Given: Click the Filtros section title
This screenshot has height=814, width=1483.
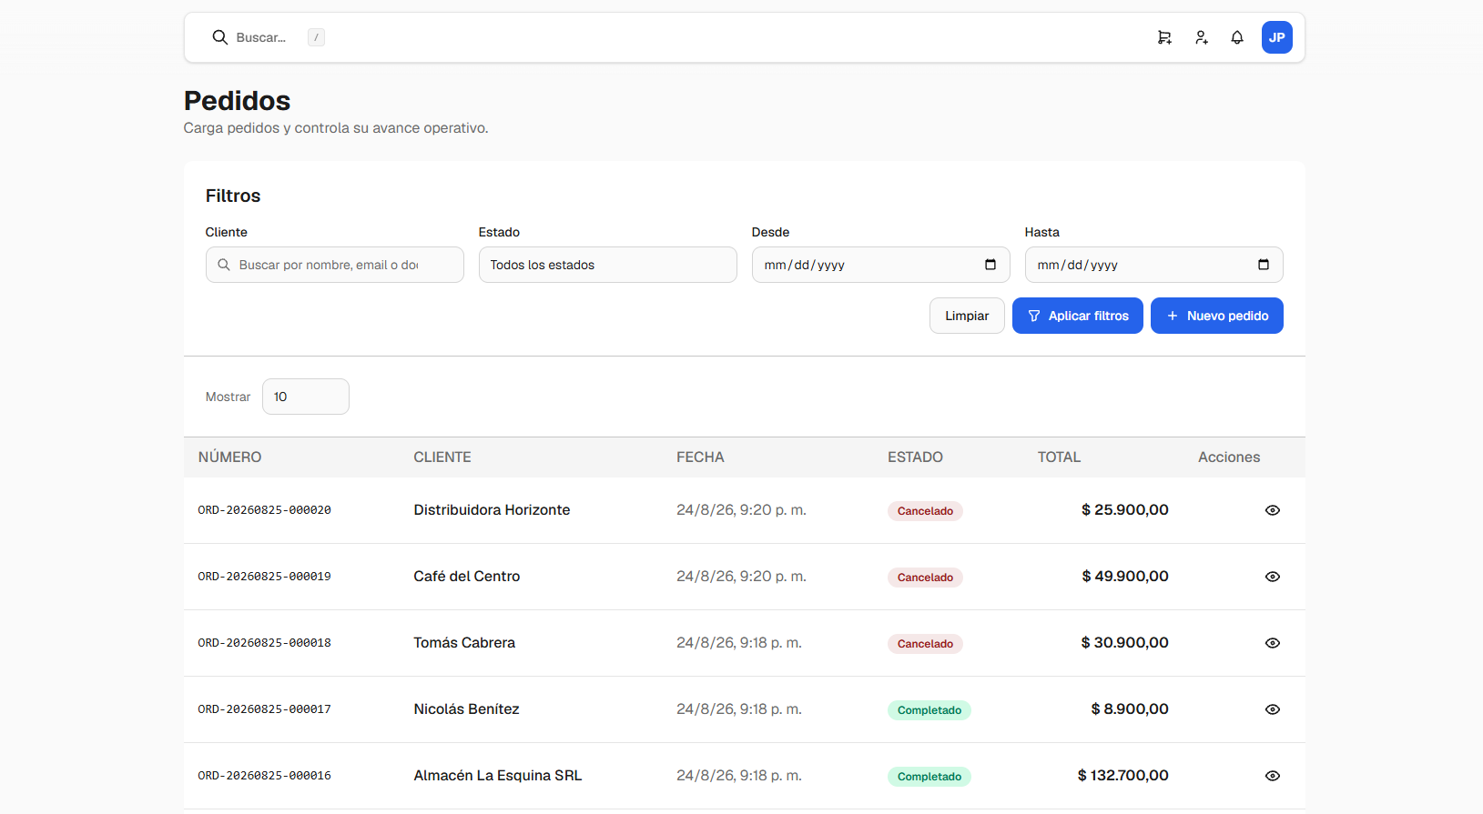Looking at the screenshot, I should [233, 196].
